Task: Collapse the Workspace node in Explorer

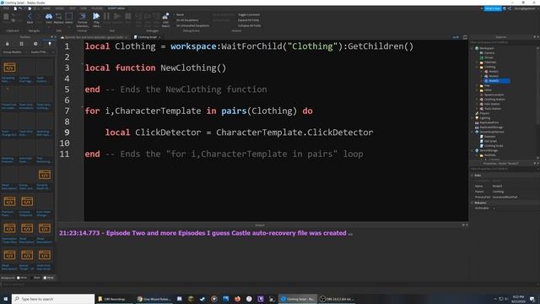Action: [472, 48]
